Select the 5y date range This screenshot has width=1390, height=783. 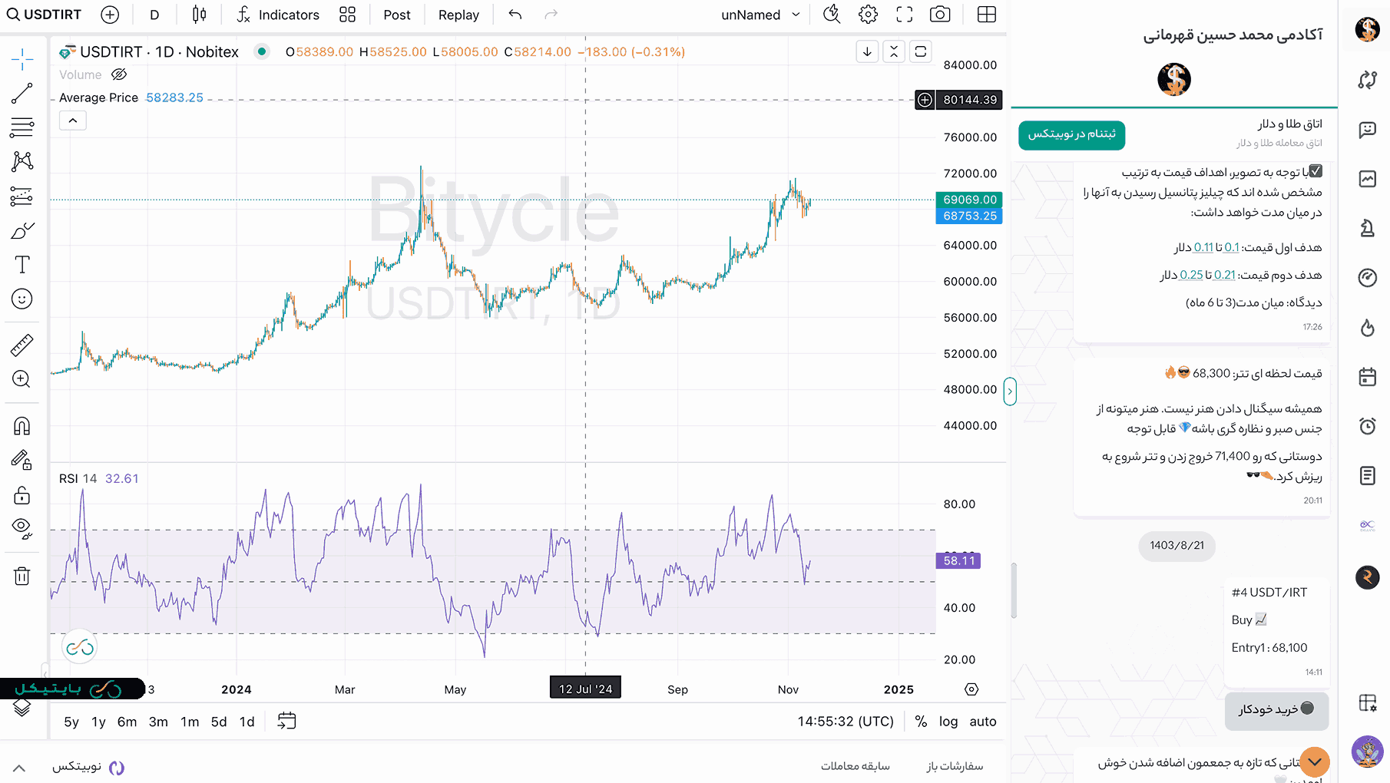pos(71,722)
